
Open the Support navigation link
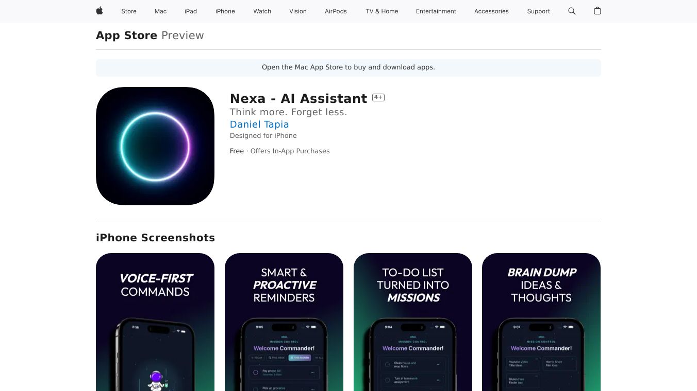539,11
